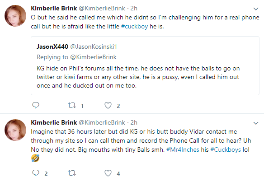Open Kimberlie Brink's avatar on first tweet

tap(15, 16)
